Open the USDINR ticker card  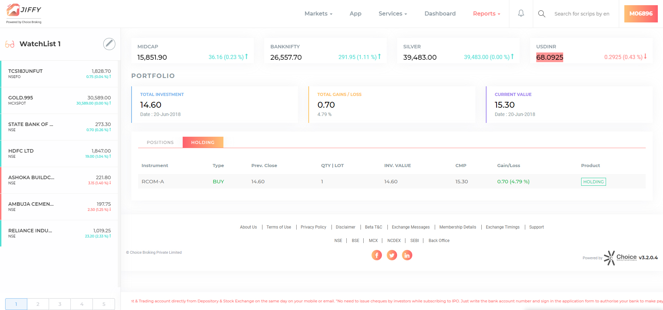pyautogui.click(x=591, y=51)
